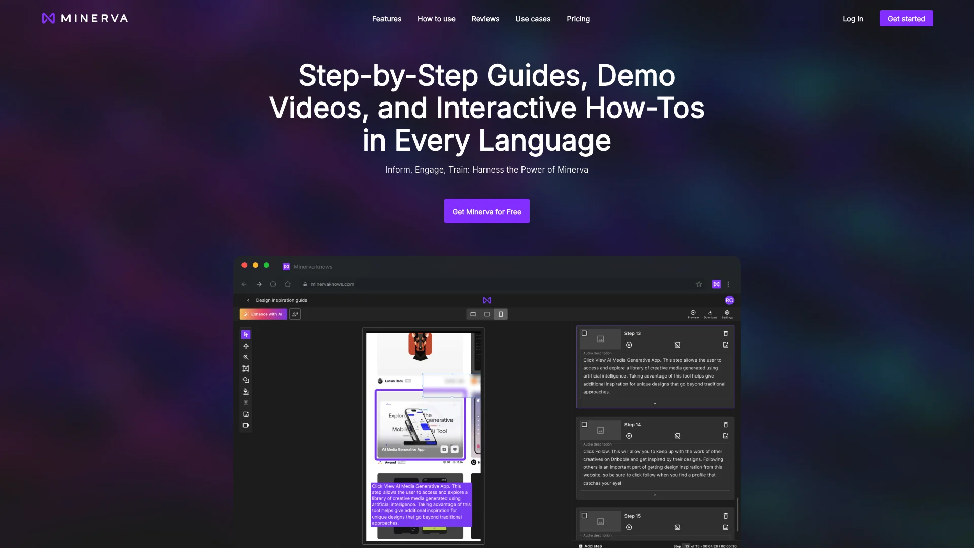Click the Features navigation menu item

tap(387, 18)
